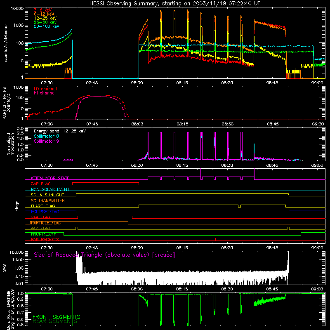The height and width of the screenshot is (330, 330).
Task: Click the 100.00 tick label on SAS plot
Action: coord(16,252)
